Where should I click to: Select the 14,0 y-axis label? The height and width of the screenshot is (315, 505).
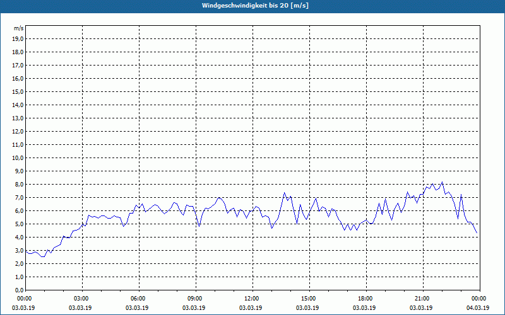(x=18, y=105)
